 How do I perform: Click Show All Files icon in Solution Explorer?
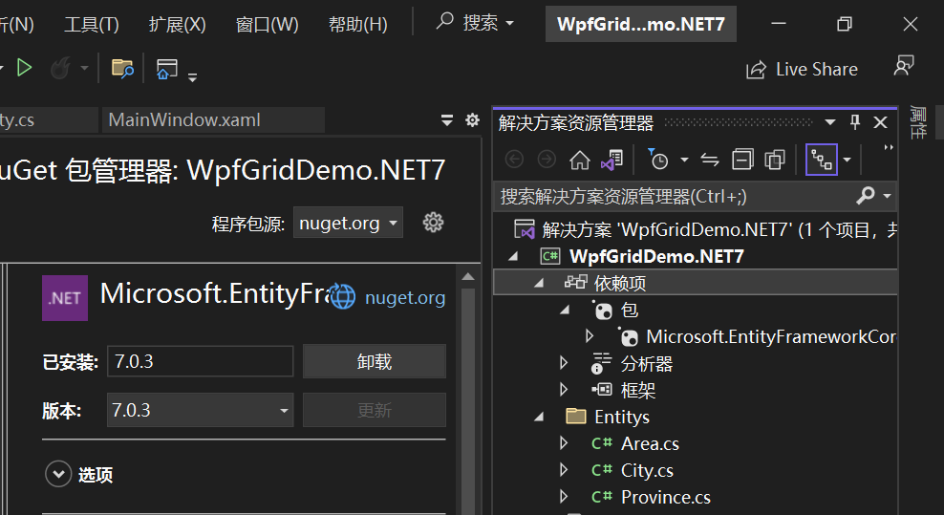coord(775,161)
